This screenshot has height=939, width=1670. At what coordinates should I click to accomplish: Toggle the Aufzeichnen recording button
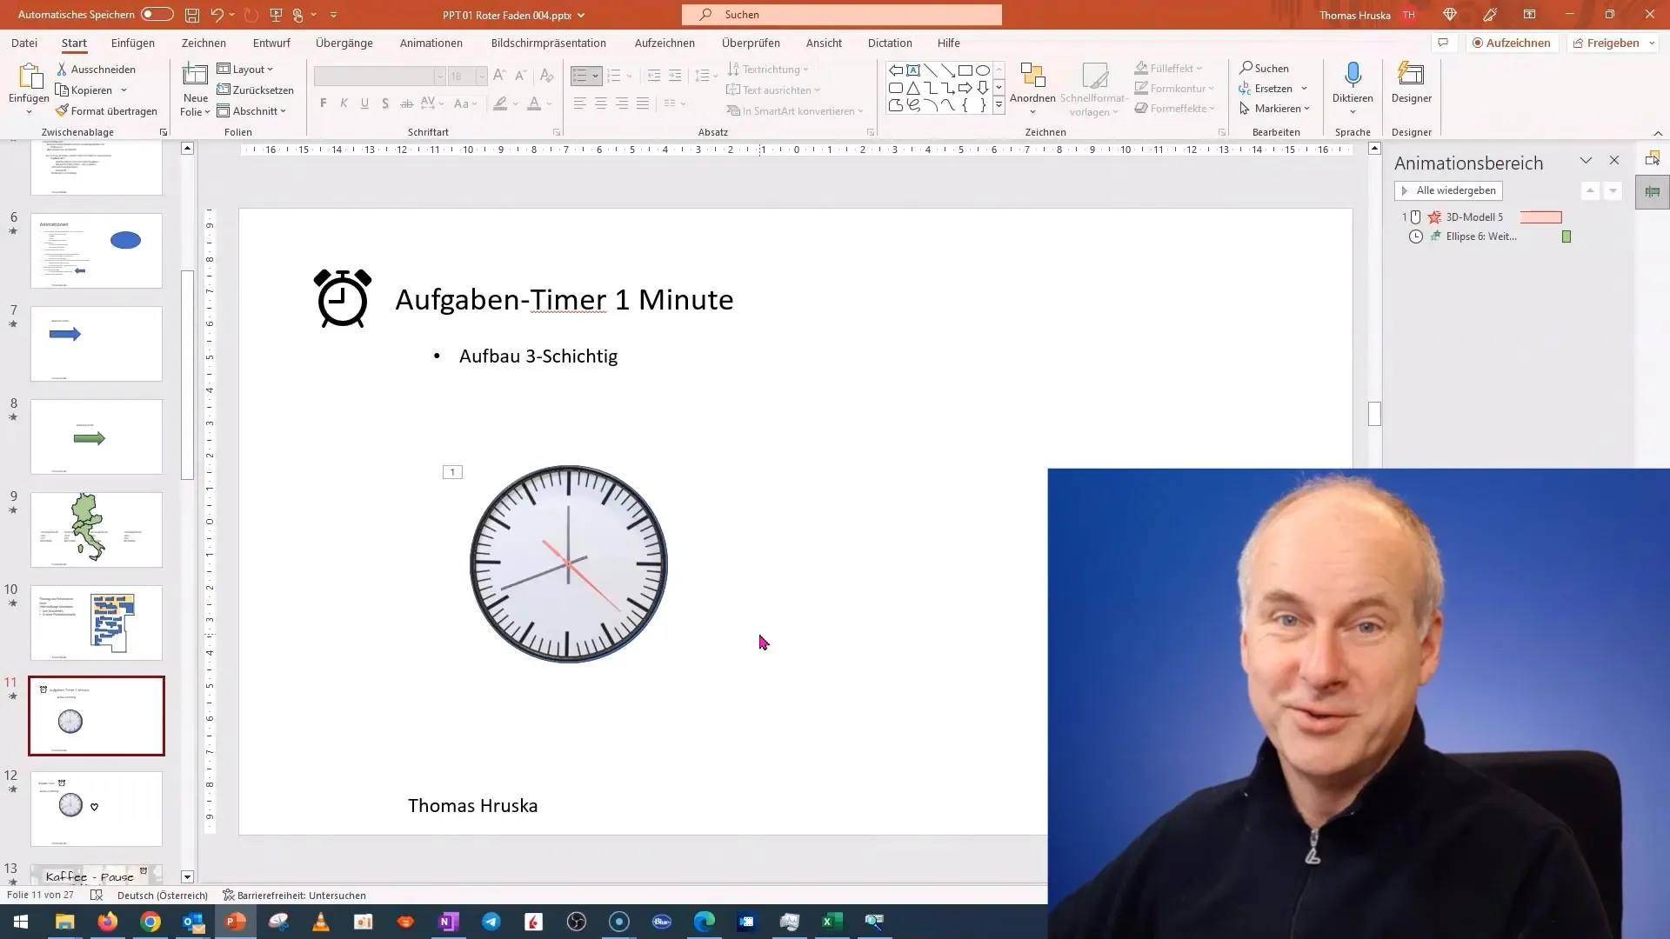click(1511, 43)
